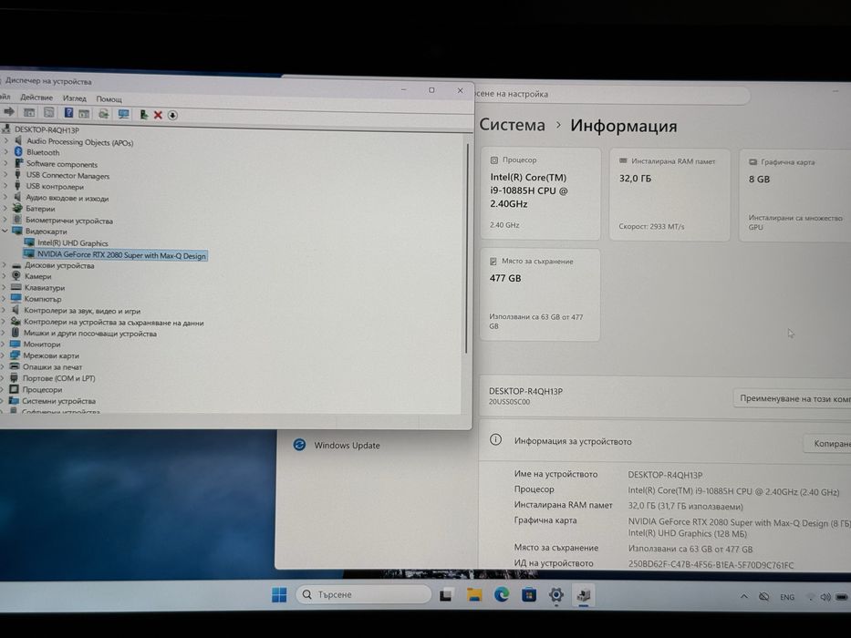Click the Батерии battery icon
Viewport: 851px width, 638px height.
[x=17, y=209]
